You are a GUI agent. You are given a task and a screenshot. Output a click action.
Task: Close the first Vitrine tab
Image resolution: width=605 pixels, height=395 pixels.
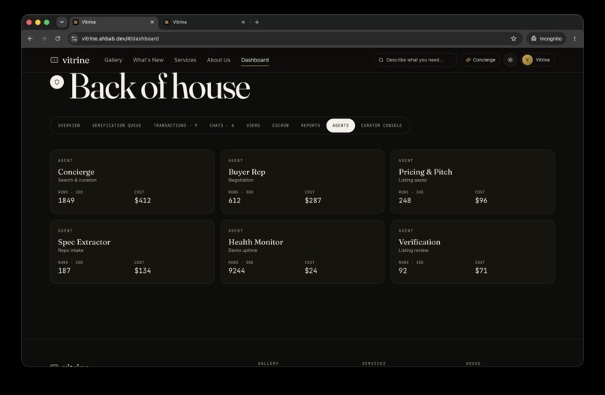pos(152,22)
